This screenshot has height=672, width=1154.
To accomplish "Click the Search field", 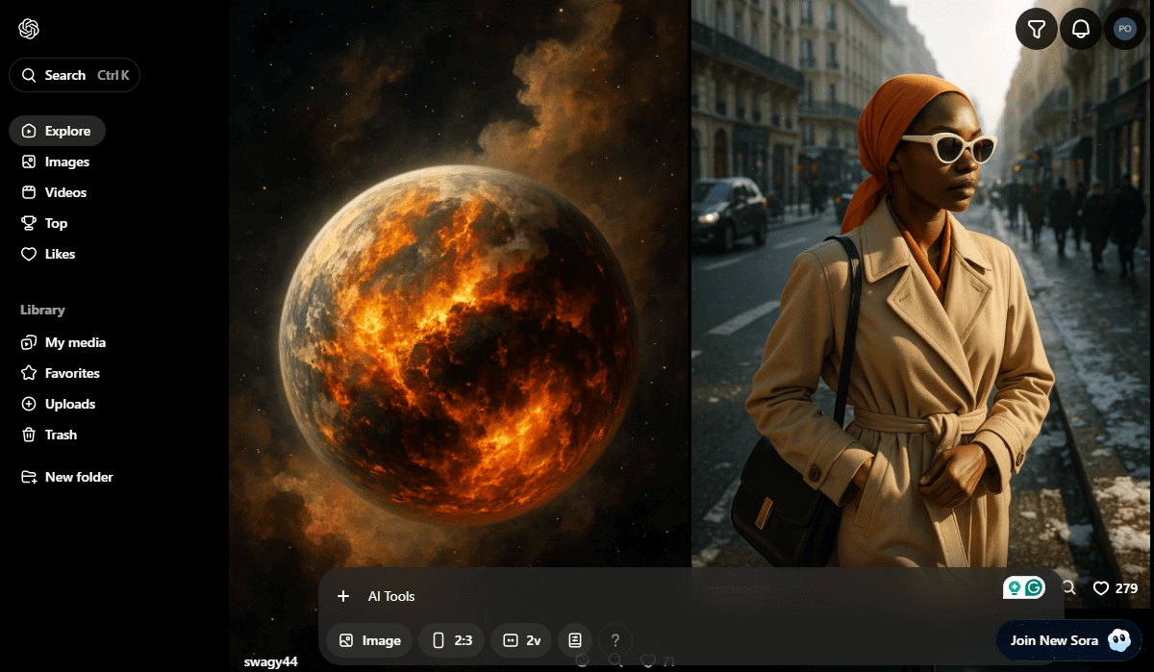I will 74,75.
